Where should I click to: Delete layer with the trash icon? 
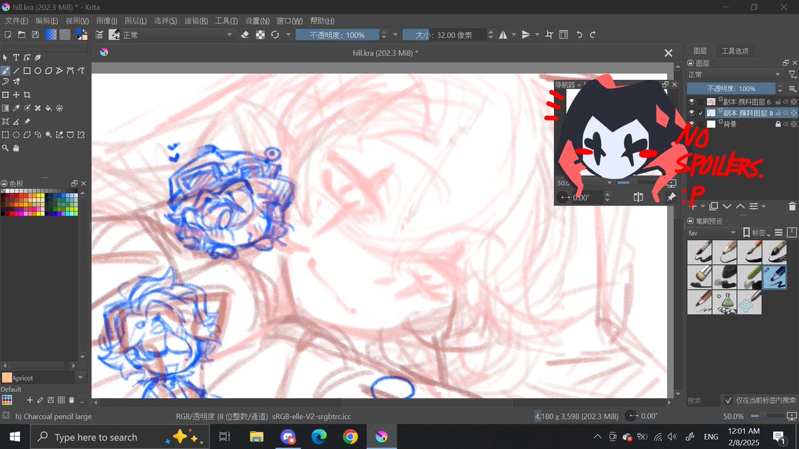(792, 207)
